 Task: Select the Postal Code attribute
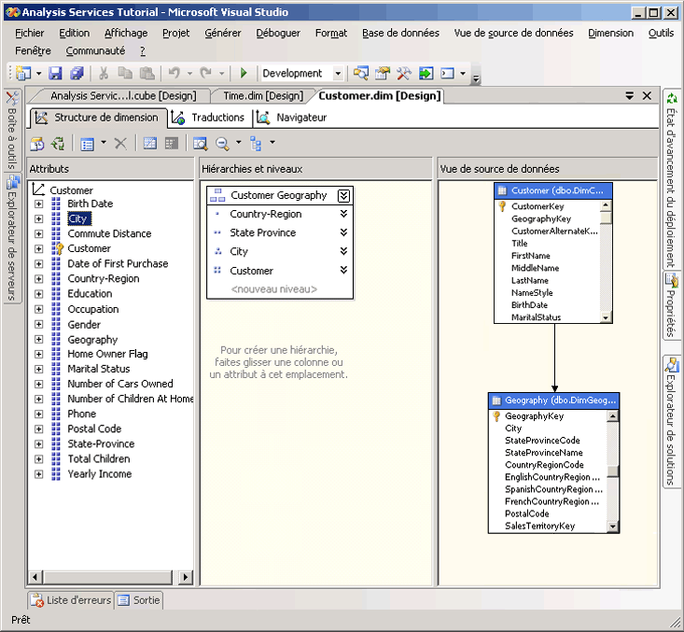click(x=94, y=428)
